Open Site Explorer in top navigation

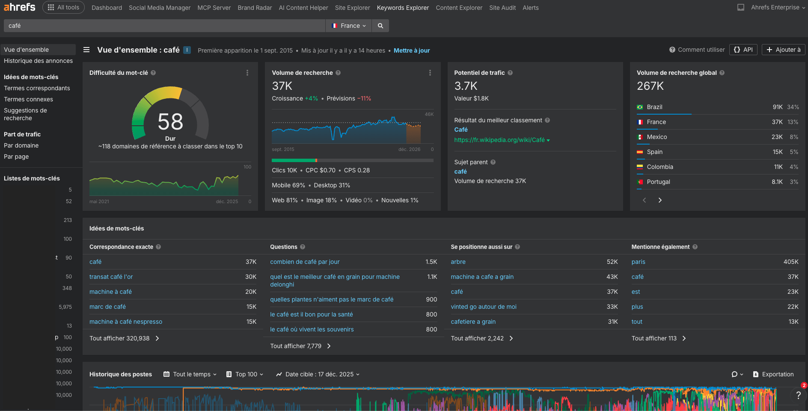(x=352, y=8)
